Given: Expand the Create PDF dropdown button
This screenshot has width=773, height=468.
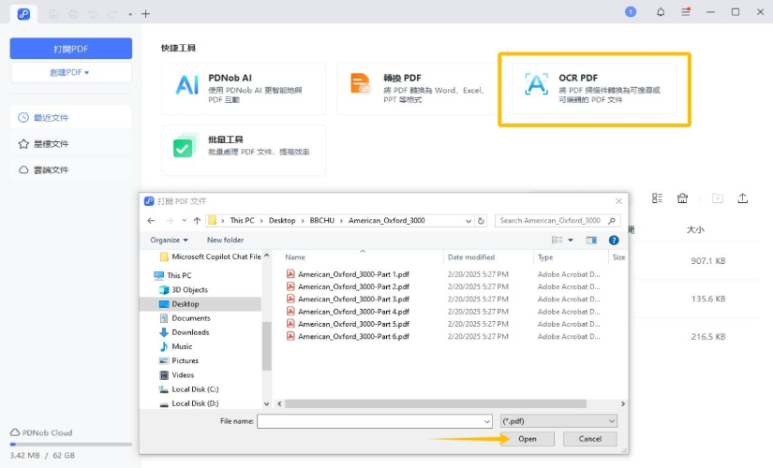Looking at the screenshot, I should pyautogui.click(x=71, y=72).
